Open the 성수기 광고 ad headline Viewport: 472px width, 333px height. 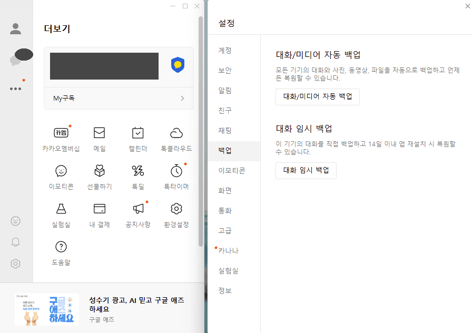click(x=136, y=305)
